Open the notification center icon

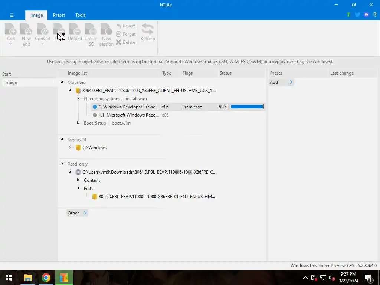368,278
